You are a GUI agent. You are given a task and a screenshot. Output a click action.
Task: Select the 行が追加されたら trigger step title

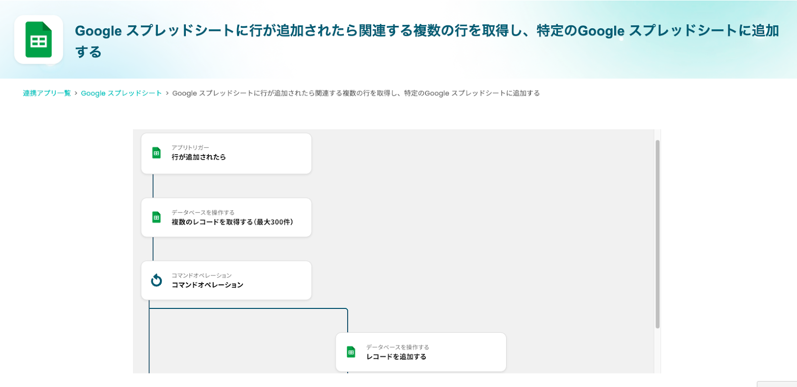coord(199,157)
